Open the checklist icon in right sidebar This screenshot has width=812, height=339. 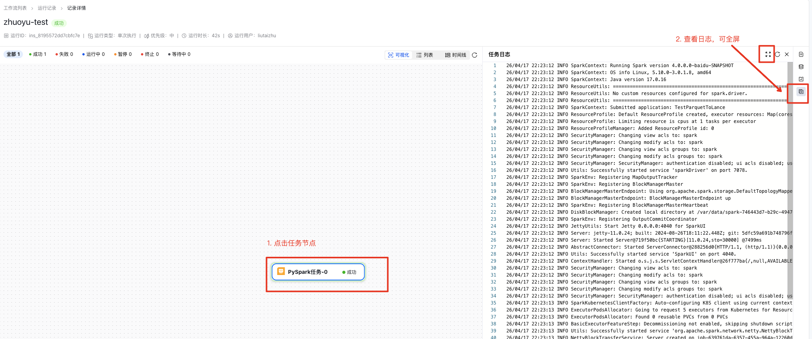point(801,79)
